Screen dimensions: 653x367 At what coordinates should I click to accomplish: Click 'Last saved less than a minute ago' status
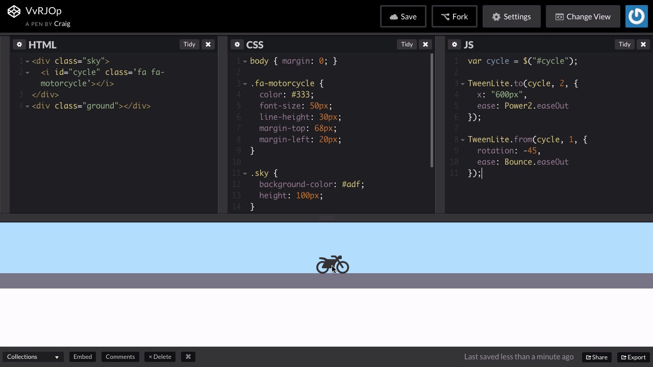[519, 357]
